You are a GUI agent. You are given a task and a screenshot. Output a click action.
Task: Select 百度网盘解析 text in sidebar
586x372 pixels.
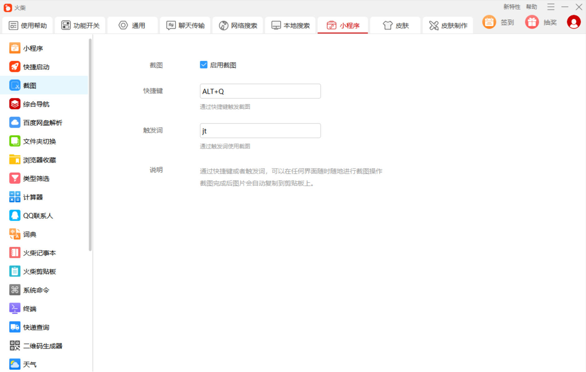43,123
